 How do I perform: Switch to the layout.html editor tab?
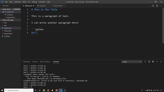(58, 6)
